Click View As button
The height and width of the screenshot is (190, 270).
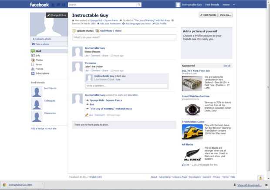click(x=226, y=15)
